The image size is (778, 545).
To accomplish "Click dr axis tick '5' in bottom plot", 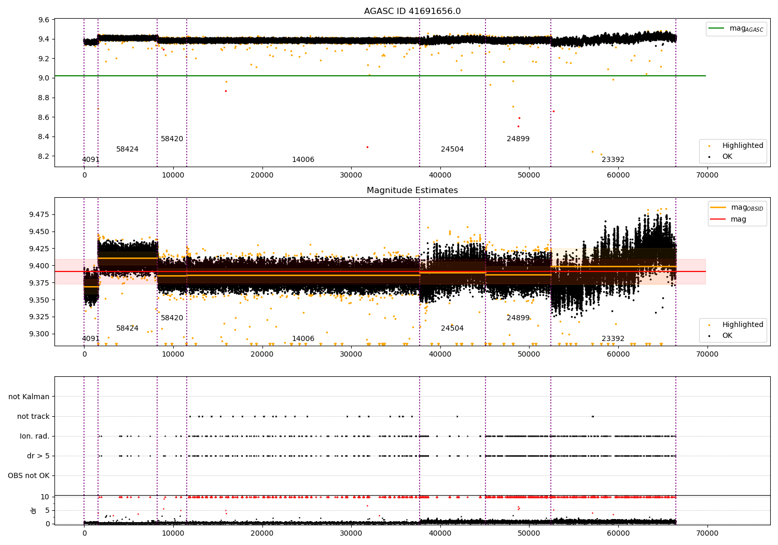I will click(48, 510).
